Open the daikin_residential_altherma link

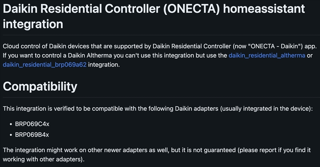tap(267, 55)
